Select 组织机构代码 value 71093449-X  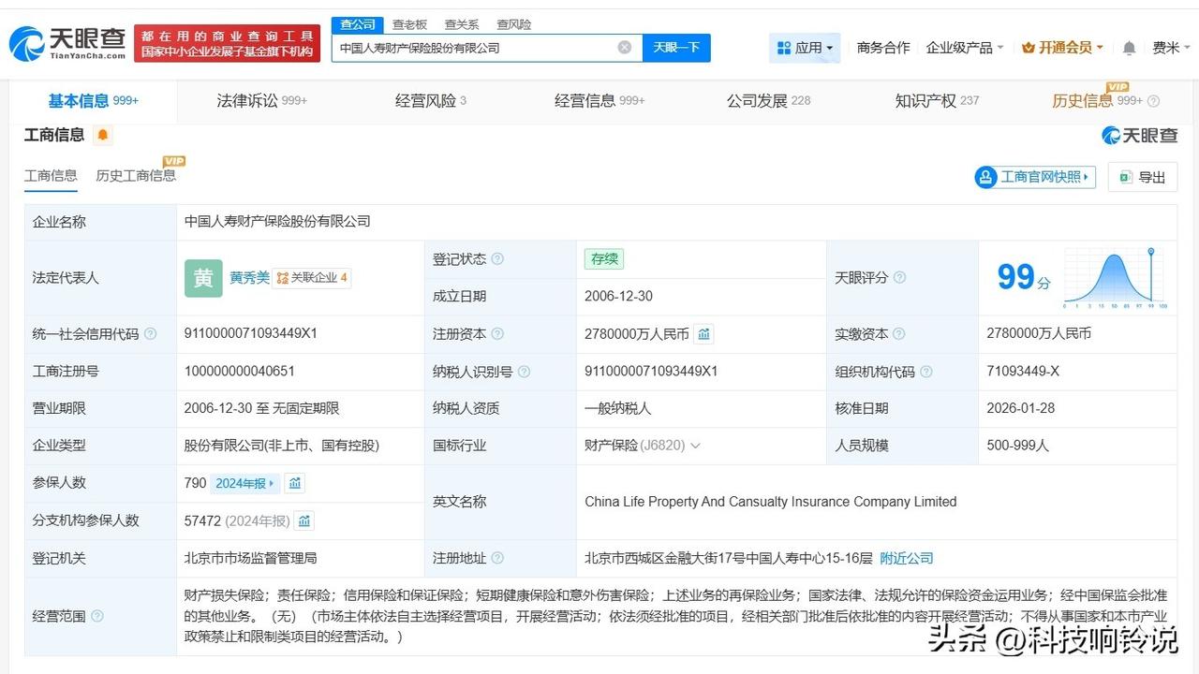pyautogui.click(x=1023, y=372)
